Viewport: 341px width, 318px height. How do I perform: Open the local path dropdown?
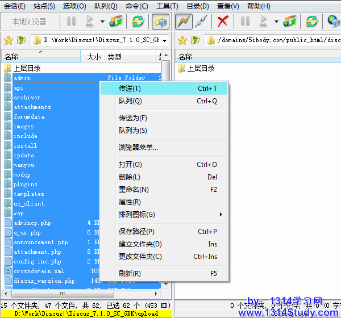point(164,41)
